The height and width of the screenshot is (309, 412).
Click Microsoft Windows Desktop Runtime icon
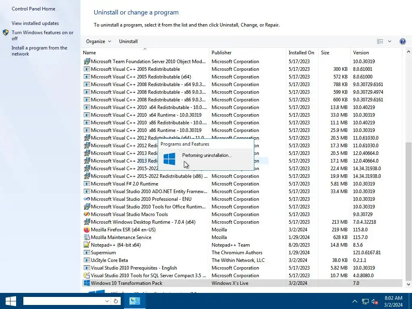87,222
